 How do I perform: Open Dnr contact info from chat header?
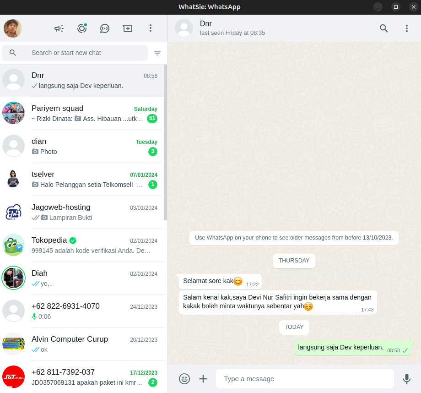point(232,28)
